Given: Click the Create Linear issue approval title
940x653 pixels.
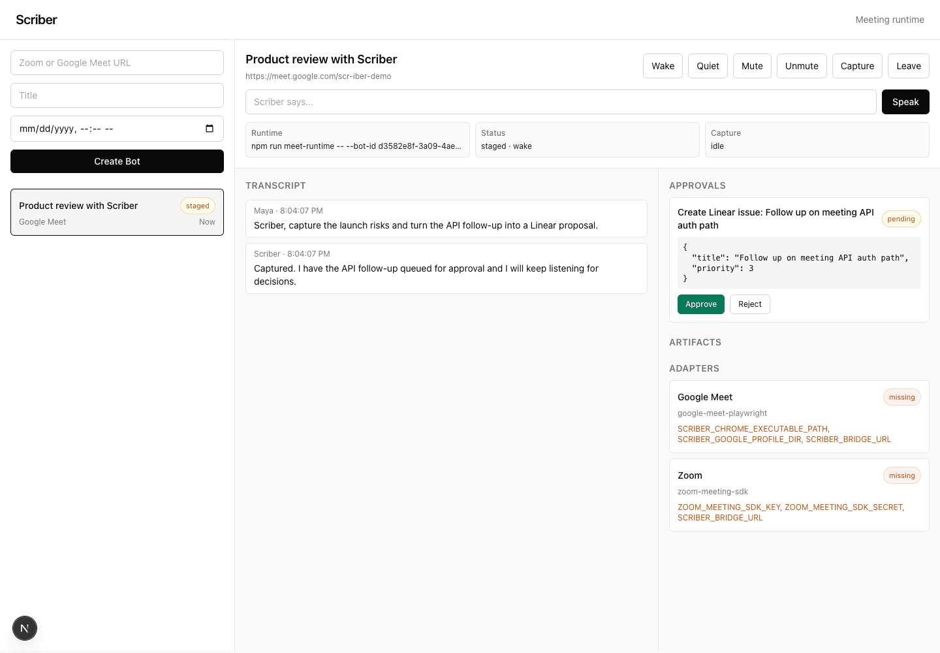Looking at the screenshot, I should pos(775,219).
